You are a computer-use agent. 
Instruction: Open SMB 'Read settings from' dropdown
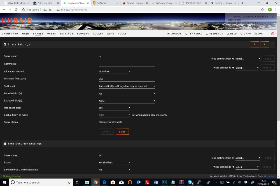click(x=248, y=158)
